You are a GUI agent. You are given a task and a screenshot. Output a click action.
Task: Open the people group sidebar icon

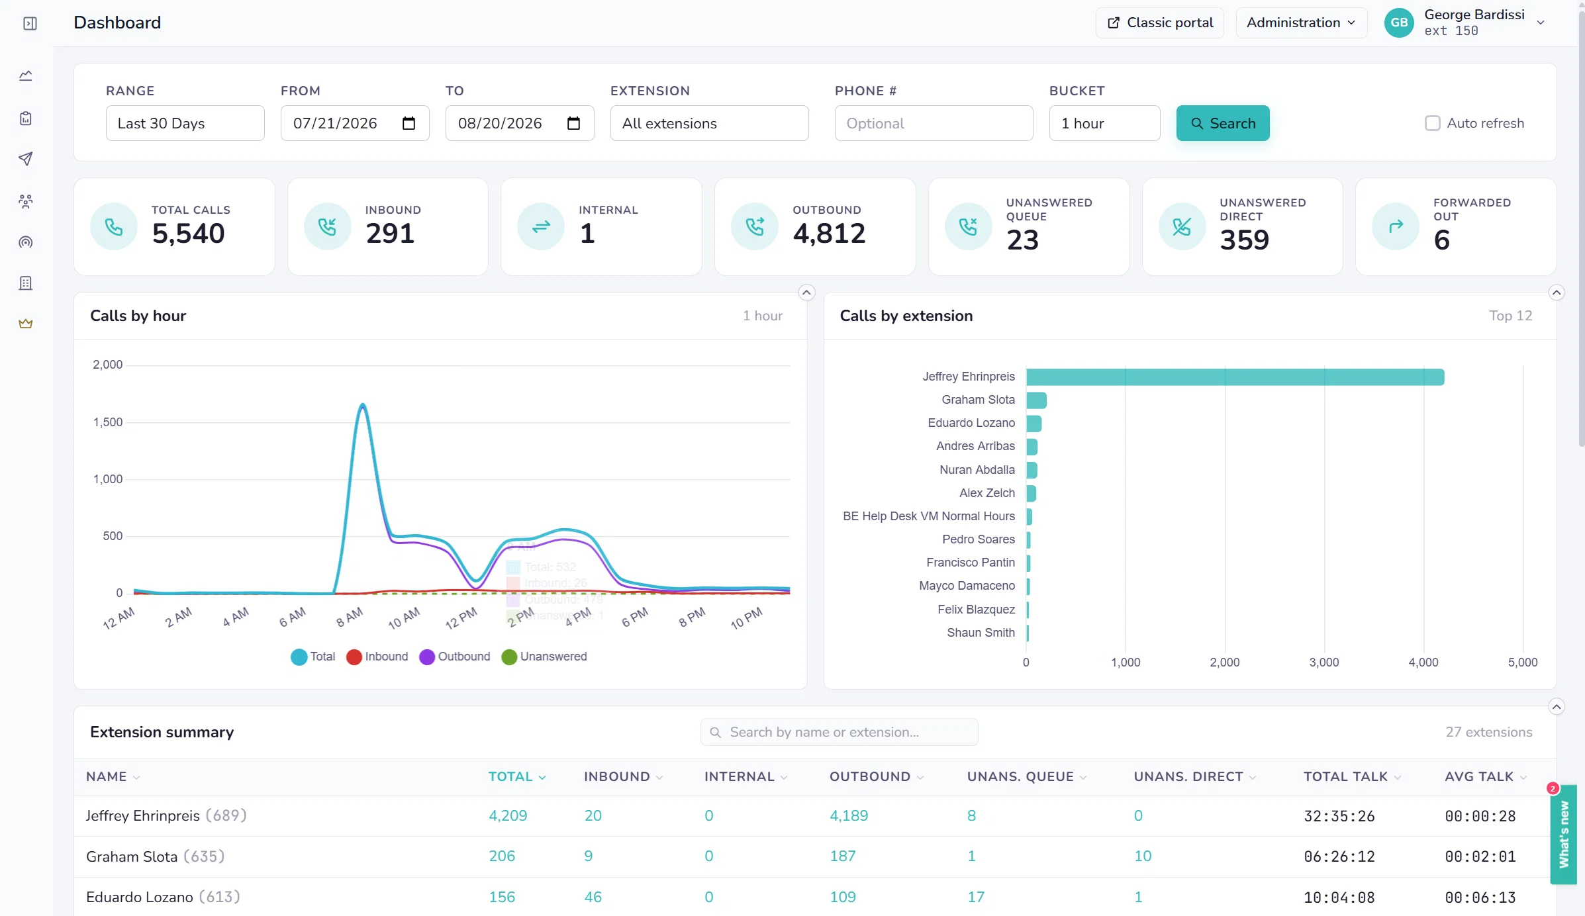point(26,201)
